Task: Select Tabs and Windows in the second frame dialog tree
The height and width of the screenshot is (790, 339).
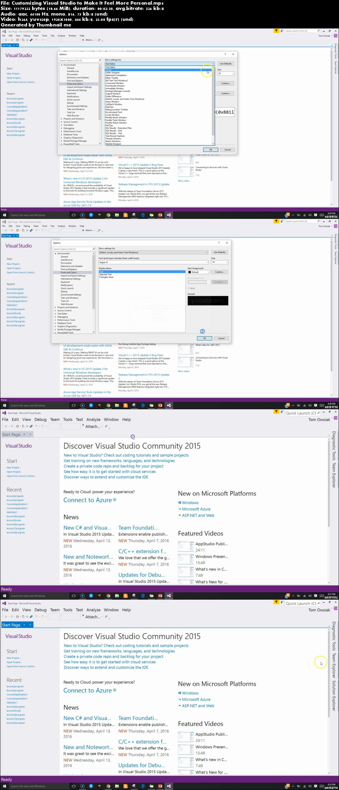Action: (70, 298)
